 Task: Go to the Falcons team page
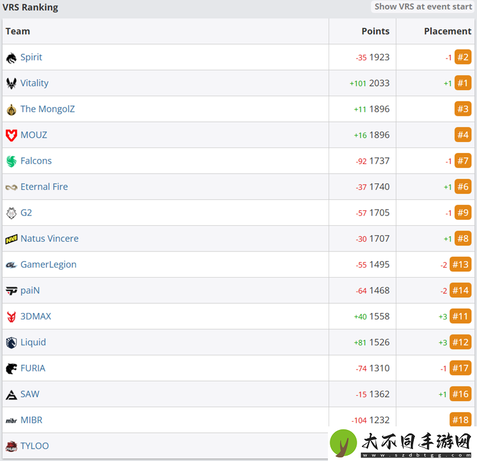(36, 161)
